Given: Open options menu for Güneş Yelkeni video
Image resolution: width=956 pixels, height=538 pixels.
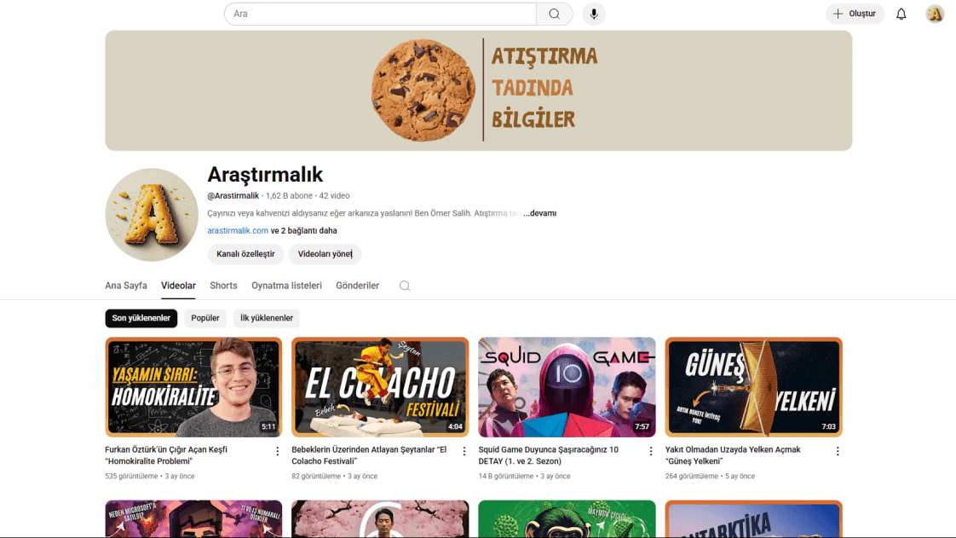Looking at the screenshot, I should [838, 451].
